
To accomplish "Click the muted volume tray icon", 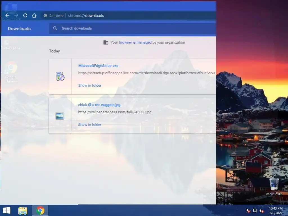I will (262, 210).
